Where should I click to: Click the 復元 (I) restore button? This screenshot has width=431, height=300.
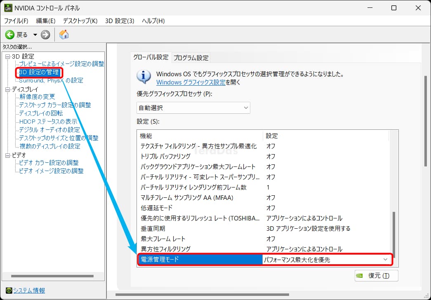point(376,276)
